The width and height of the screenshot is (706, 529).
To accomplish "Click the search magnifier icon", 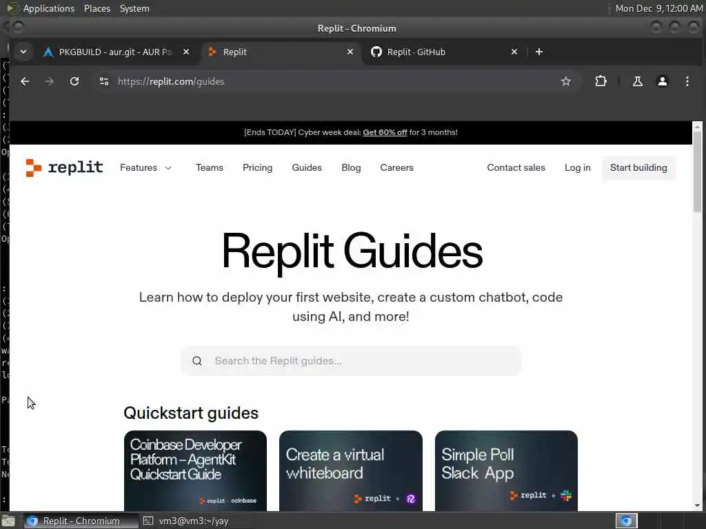I will (197, 361).
